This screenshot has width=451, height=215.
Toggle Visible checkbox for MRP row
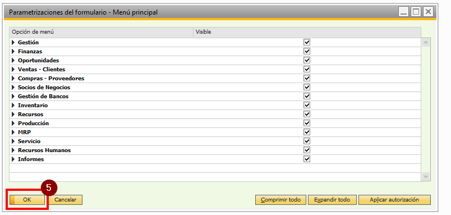pos(307,132)
